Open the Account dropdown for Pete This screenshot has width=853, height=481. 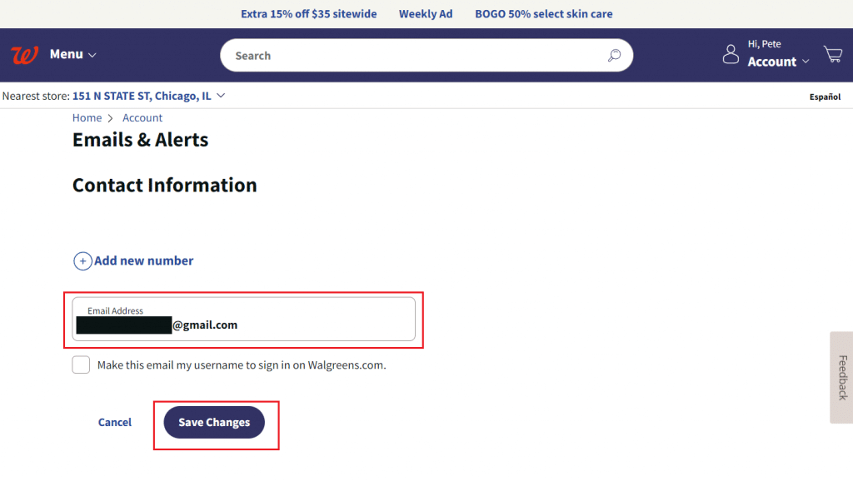pos(778,62)
